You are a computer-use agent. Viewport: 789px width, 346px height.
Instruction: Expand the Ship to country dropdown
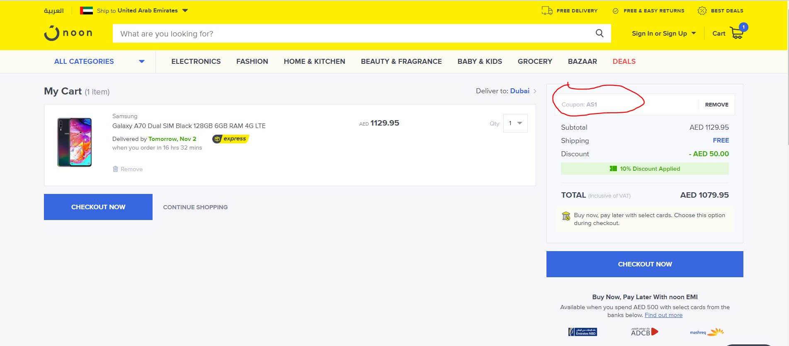(185, 11)
